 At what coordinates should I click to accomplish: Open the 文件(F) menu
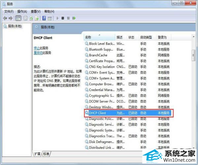click(9, 12)
